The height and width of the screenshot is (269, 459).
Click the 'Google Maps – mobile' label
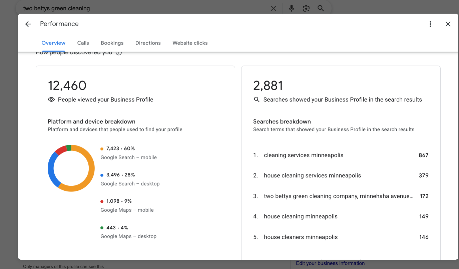(127, 210)
